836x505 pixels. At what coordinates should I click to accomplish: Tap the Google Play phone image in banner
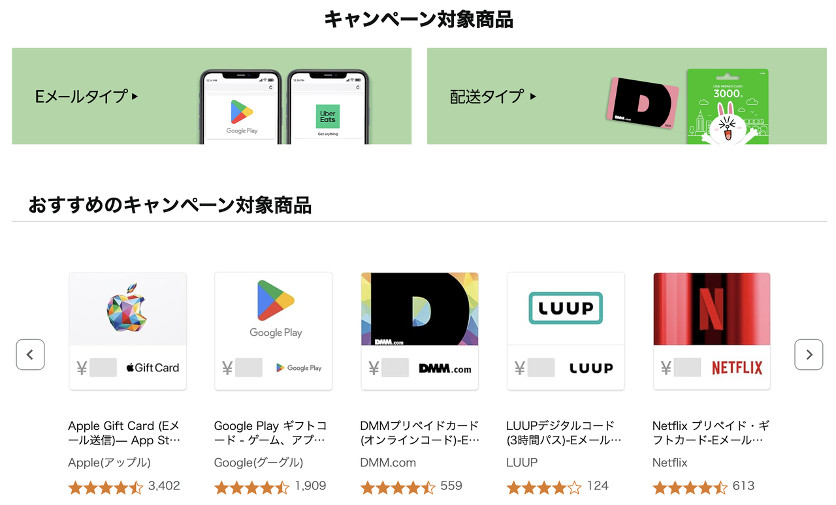coord(242,107)
